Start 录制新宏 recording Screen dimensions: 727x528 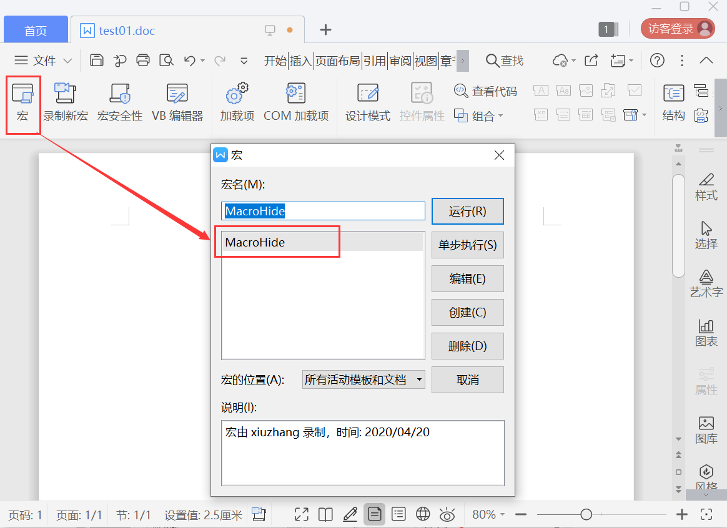point(66,103)
